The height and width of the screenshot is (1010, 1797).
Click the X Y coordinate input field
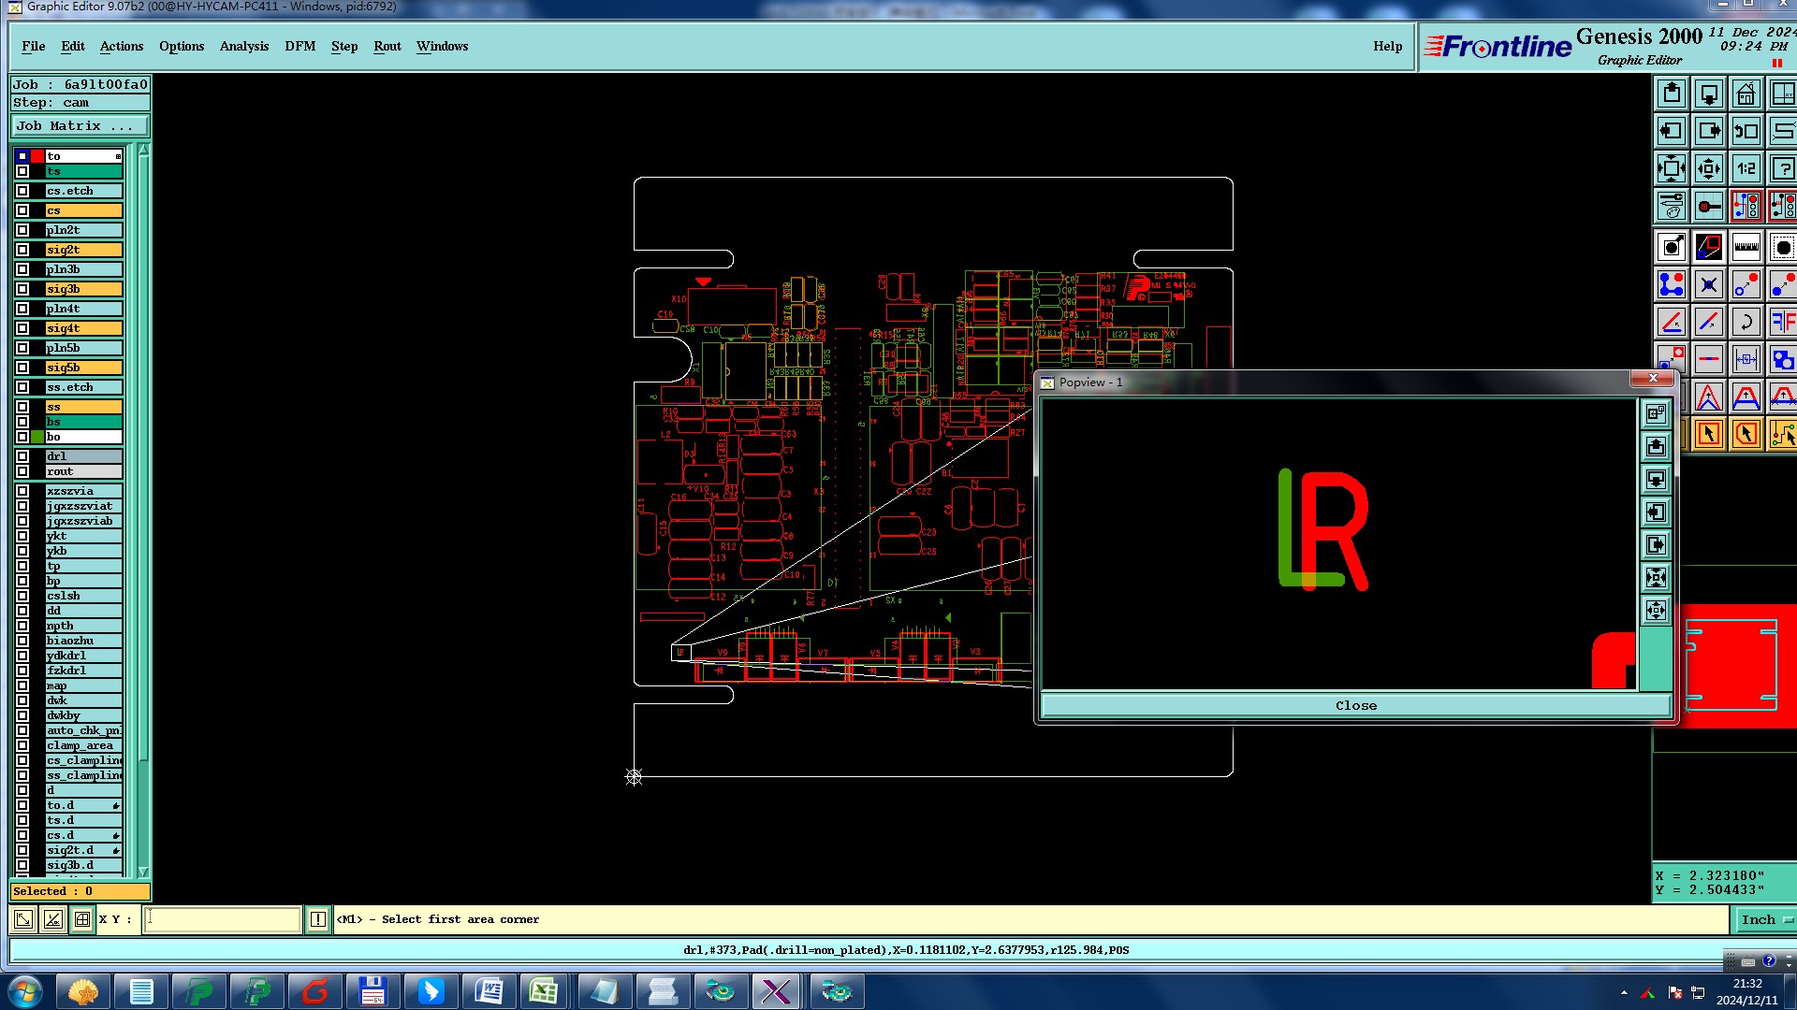tap(223, 920)
